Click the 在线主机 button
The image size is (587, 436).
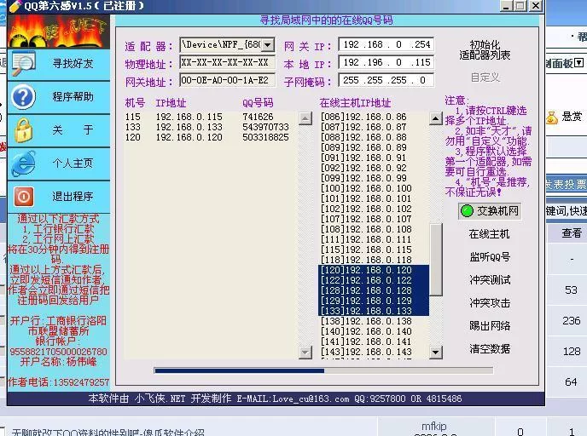click(489, 234)
